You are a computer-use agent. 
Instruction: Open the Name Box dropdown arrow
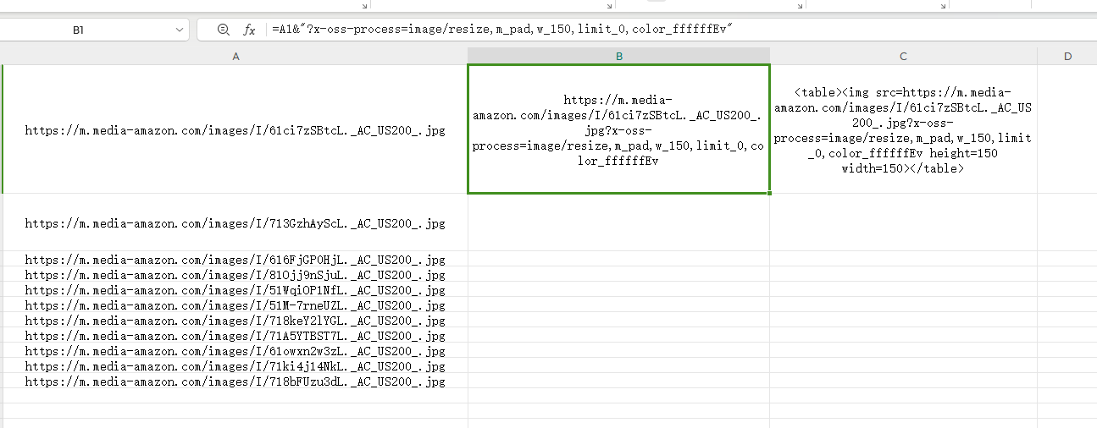click(180, 30)
